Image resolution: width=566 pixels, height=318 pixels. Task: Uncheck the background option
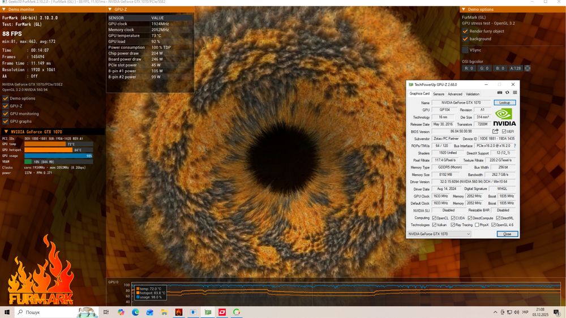tap(465, 39)
